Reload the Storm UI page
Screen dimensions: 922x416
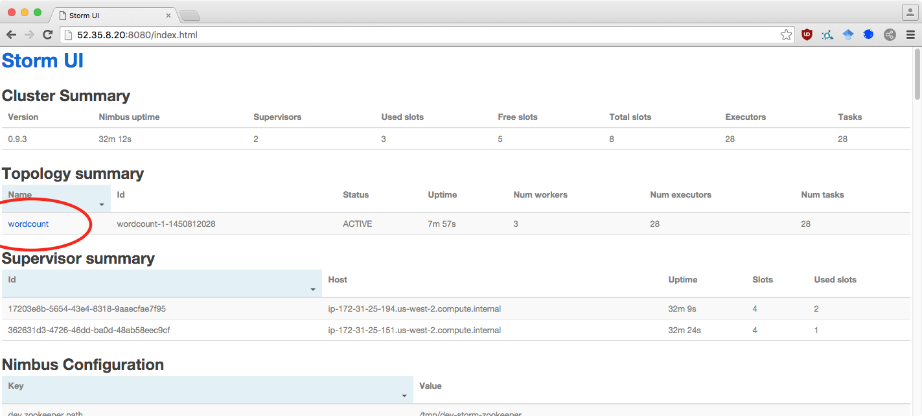point(47,34)
